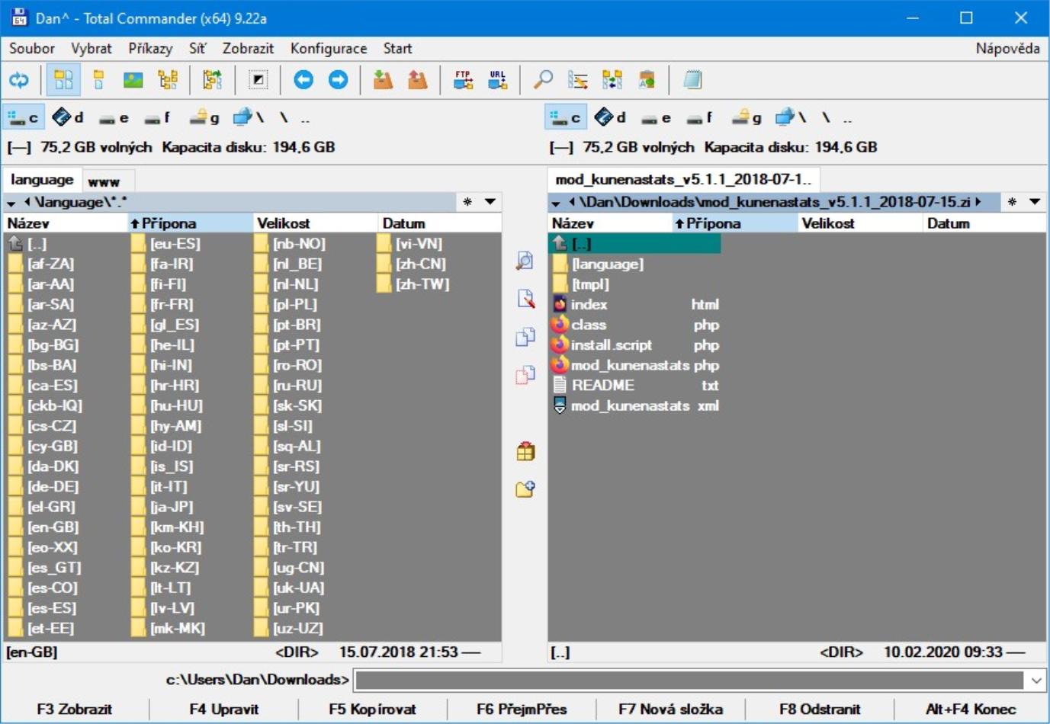Click the Pack files toolbar icon

coord(383,80)
